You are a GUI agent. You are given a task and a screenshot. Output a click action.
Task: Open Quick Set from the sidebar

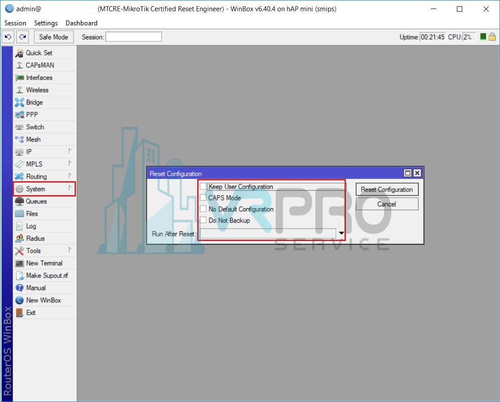click(x=44, y=53)
